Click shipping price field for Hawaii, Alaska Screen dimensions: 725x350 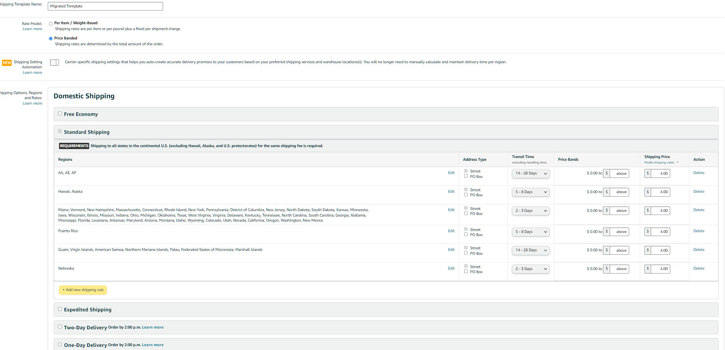[x=660, y=192]
